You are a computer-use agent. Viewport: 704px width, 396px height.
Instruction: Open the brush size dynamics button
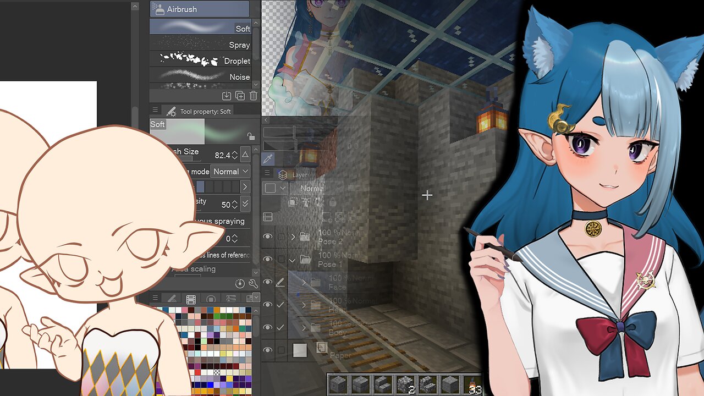click(245, 155)
